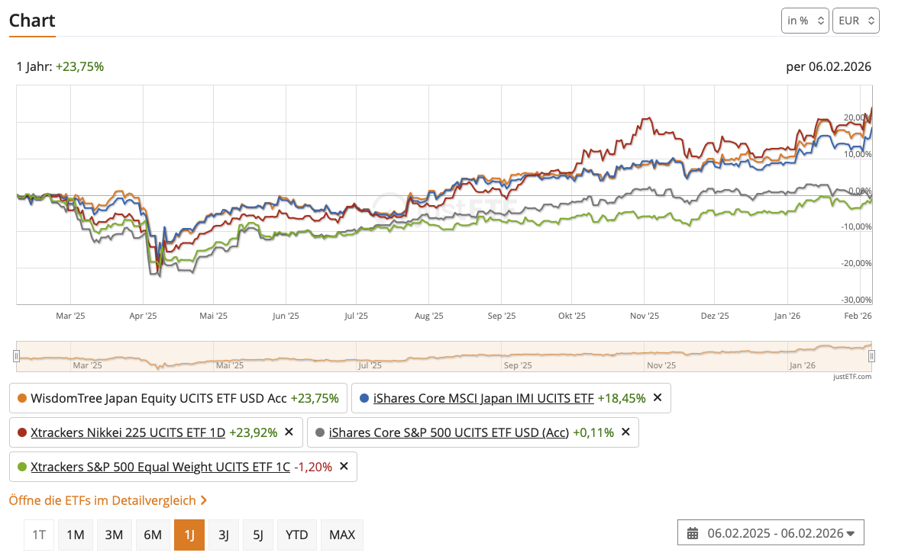Viewport: 908px width, 559px height.
Task: Expand the date range picker 06.02.2025 - 06.02.2026
Action: click(771, 533)
